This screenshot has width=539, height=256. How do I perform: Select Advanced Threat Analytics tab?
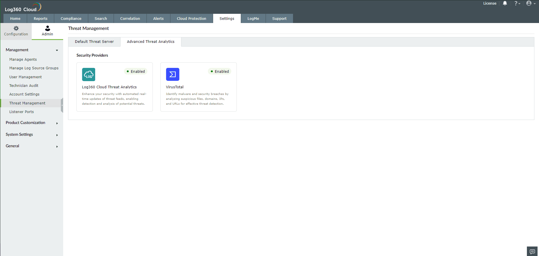(x=151, y=42)
